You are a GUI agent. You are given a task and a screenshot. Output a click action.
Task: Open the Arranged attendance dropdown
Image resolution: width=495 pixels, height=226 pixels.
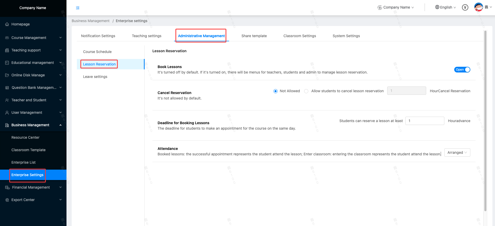click(457, 152)
